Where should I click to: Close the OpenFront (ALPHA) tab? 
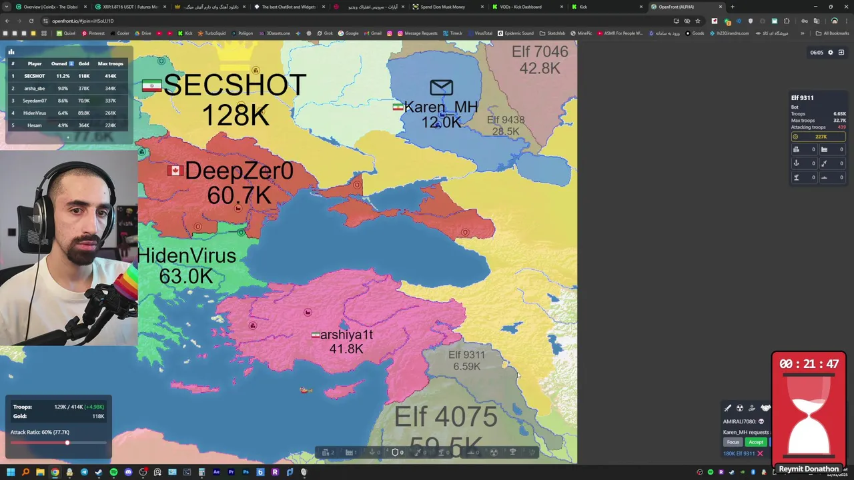point(721,7)
